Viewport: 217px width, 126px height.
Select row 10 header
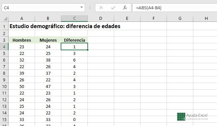coord(4,86)
